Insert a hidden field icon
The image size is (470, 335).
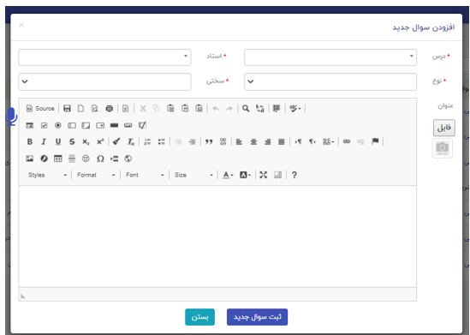click(x=142, y=125)
